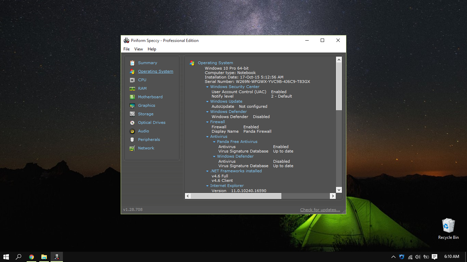
Task: Launch Chrome from the taskbar
Action: click(x=31, y=257)
